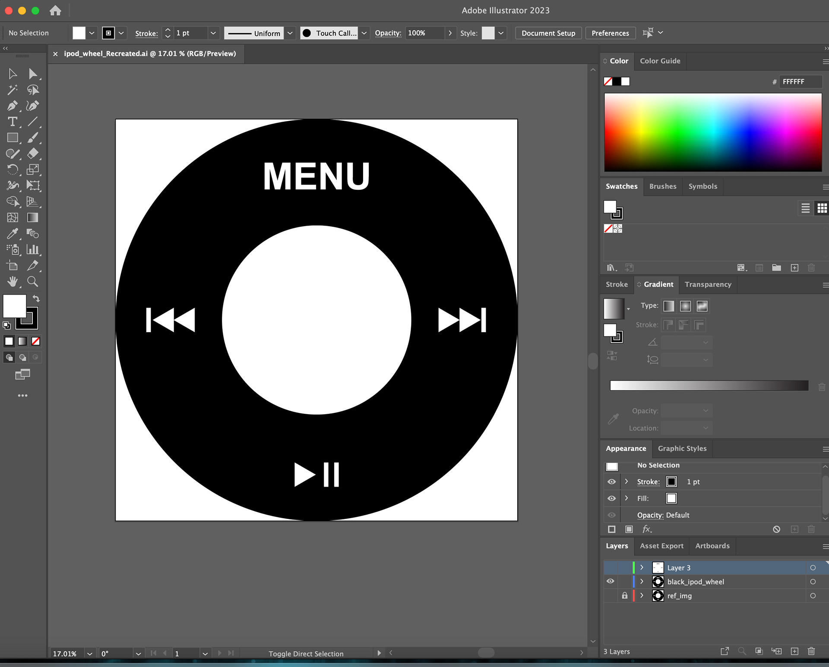Click Fill color swatch in Appearance
Image resolution: width=829 pixels, height=667 pixels.
tap(671, 498)
